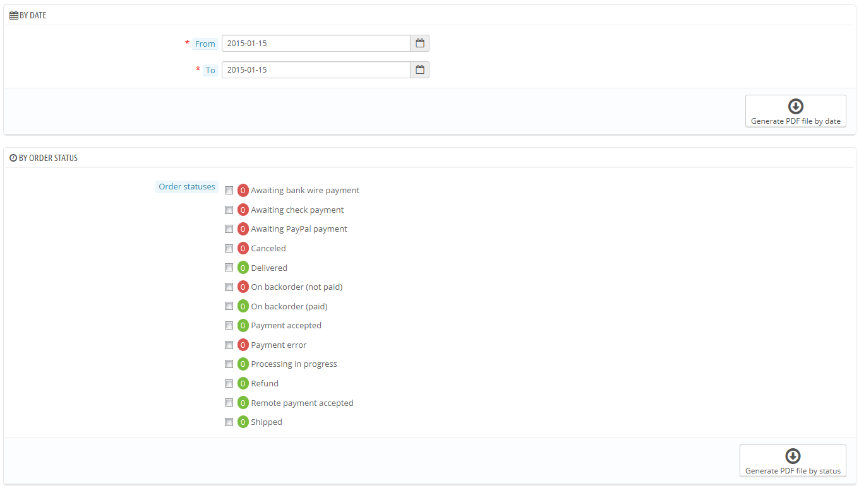Click Generate PDF file by date button
Screen dimensions: 859x488
coord(795,111)
